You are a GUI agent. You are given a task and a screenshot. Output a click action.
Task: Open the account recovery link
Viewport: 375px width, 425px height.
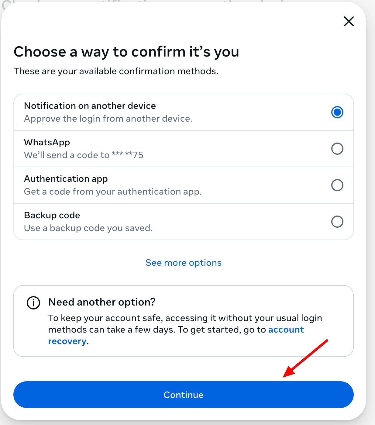pos(286,330)
